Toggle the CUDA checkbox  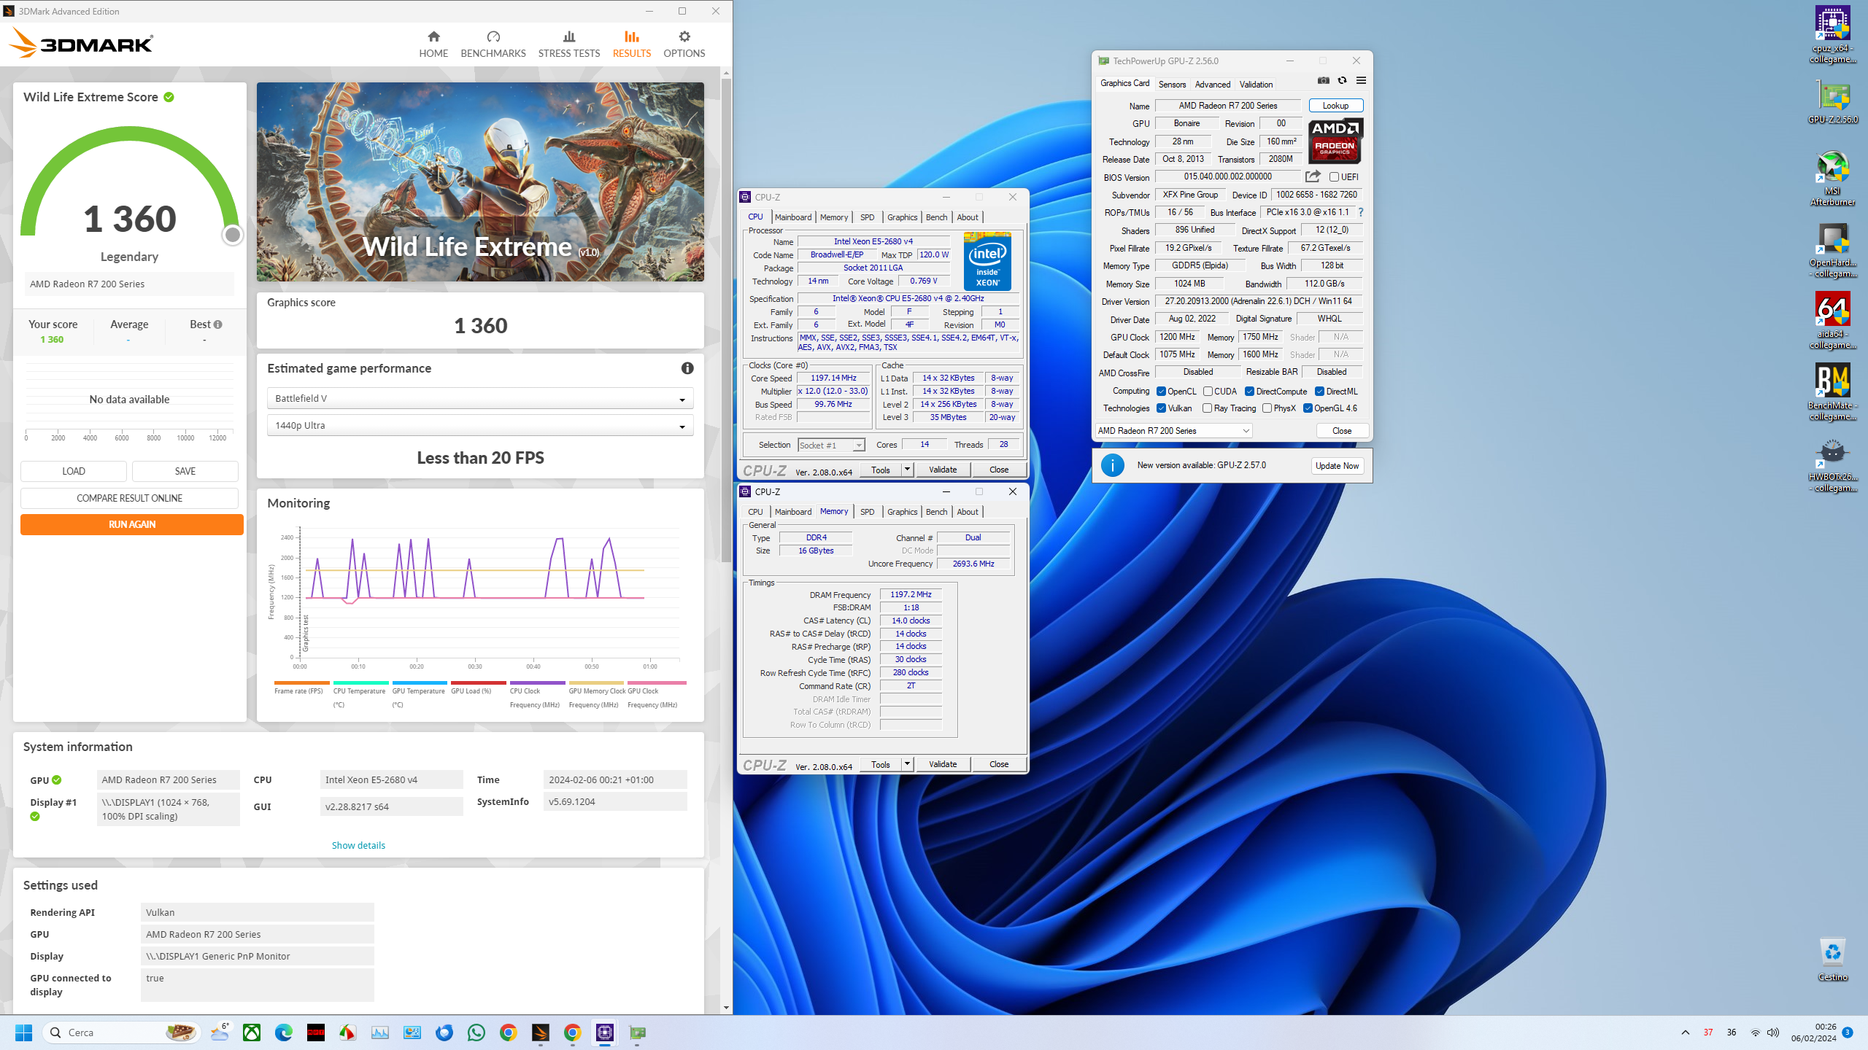click(1208, 392)
